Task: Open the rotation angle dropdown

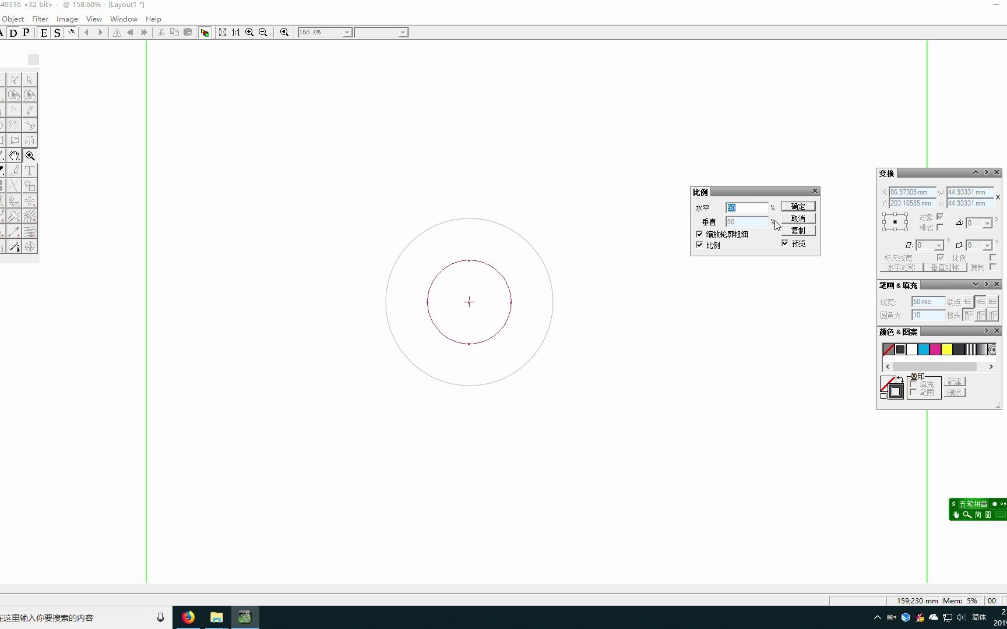Action: coord(987,223)
